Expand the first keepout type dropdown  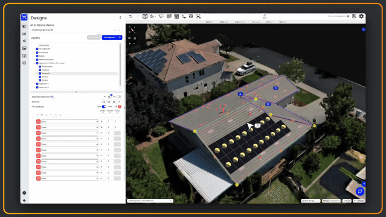[69, 122]
